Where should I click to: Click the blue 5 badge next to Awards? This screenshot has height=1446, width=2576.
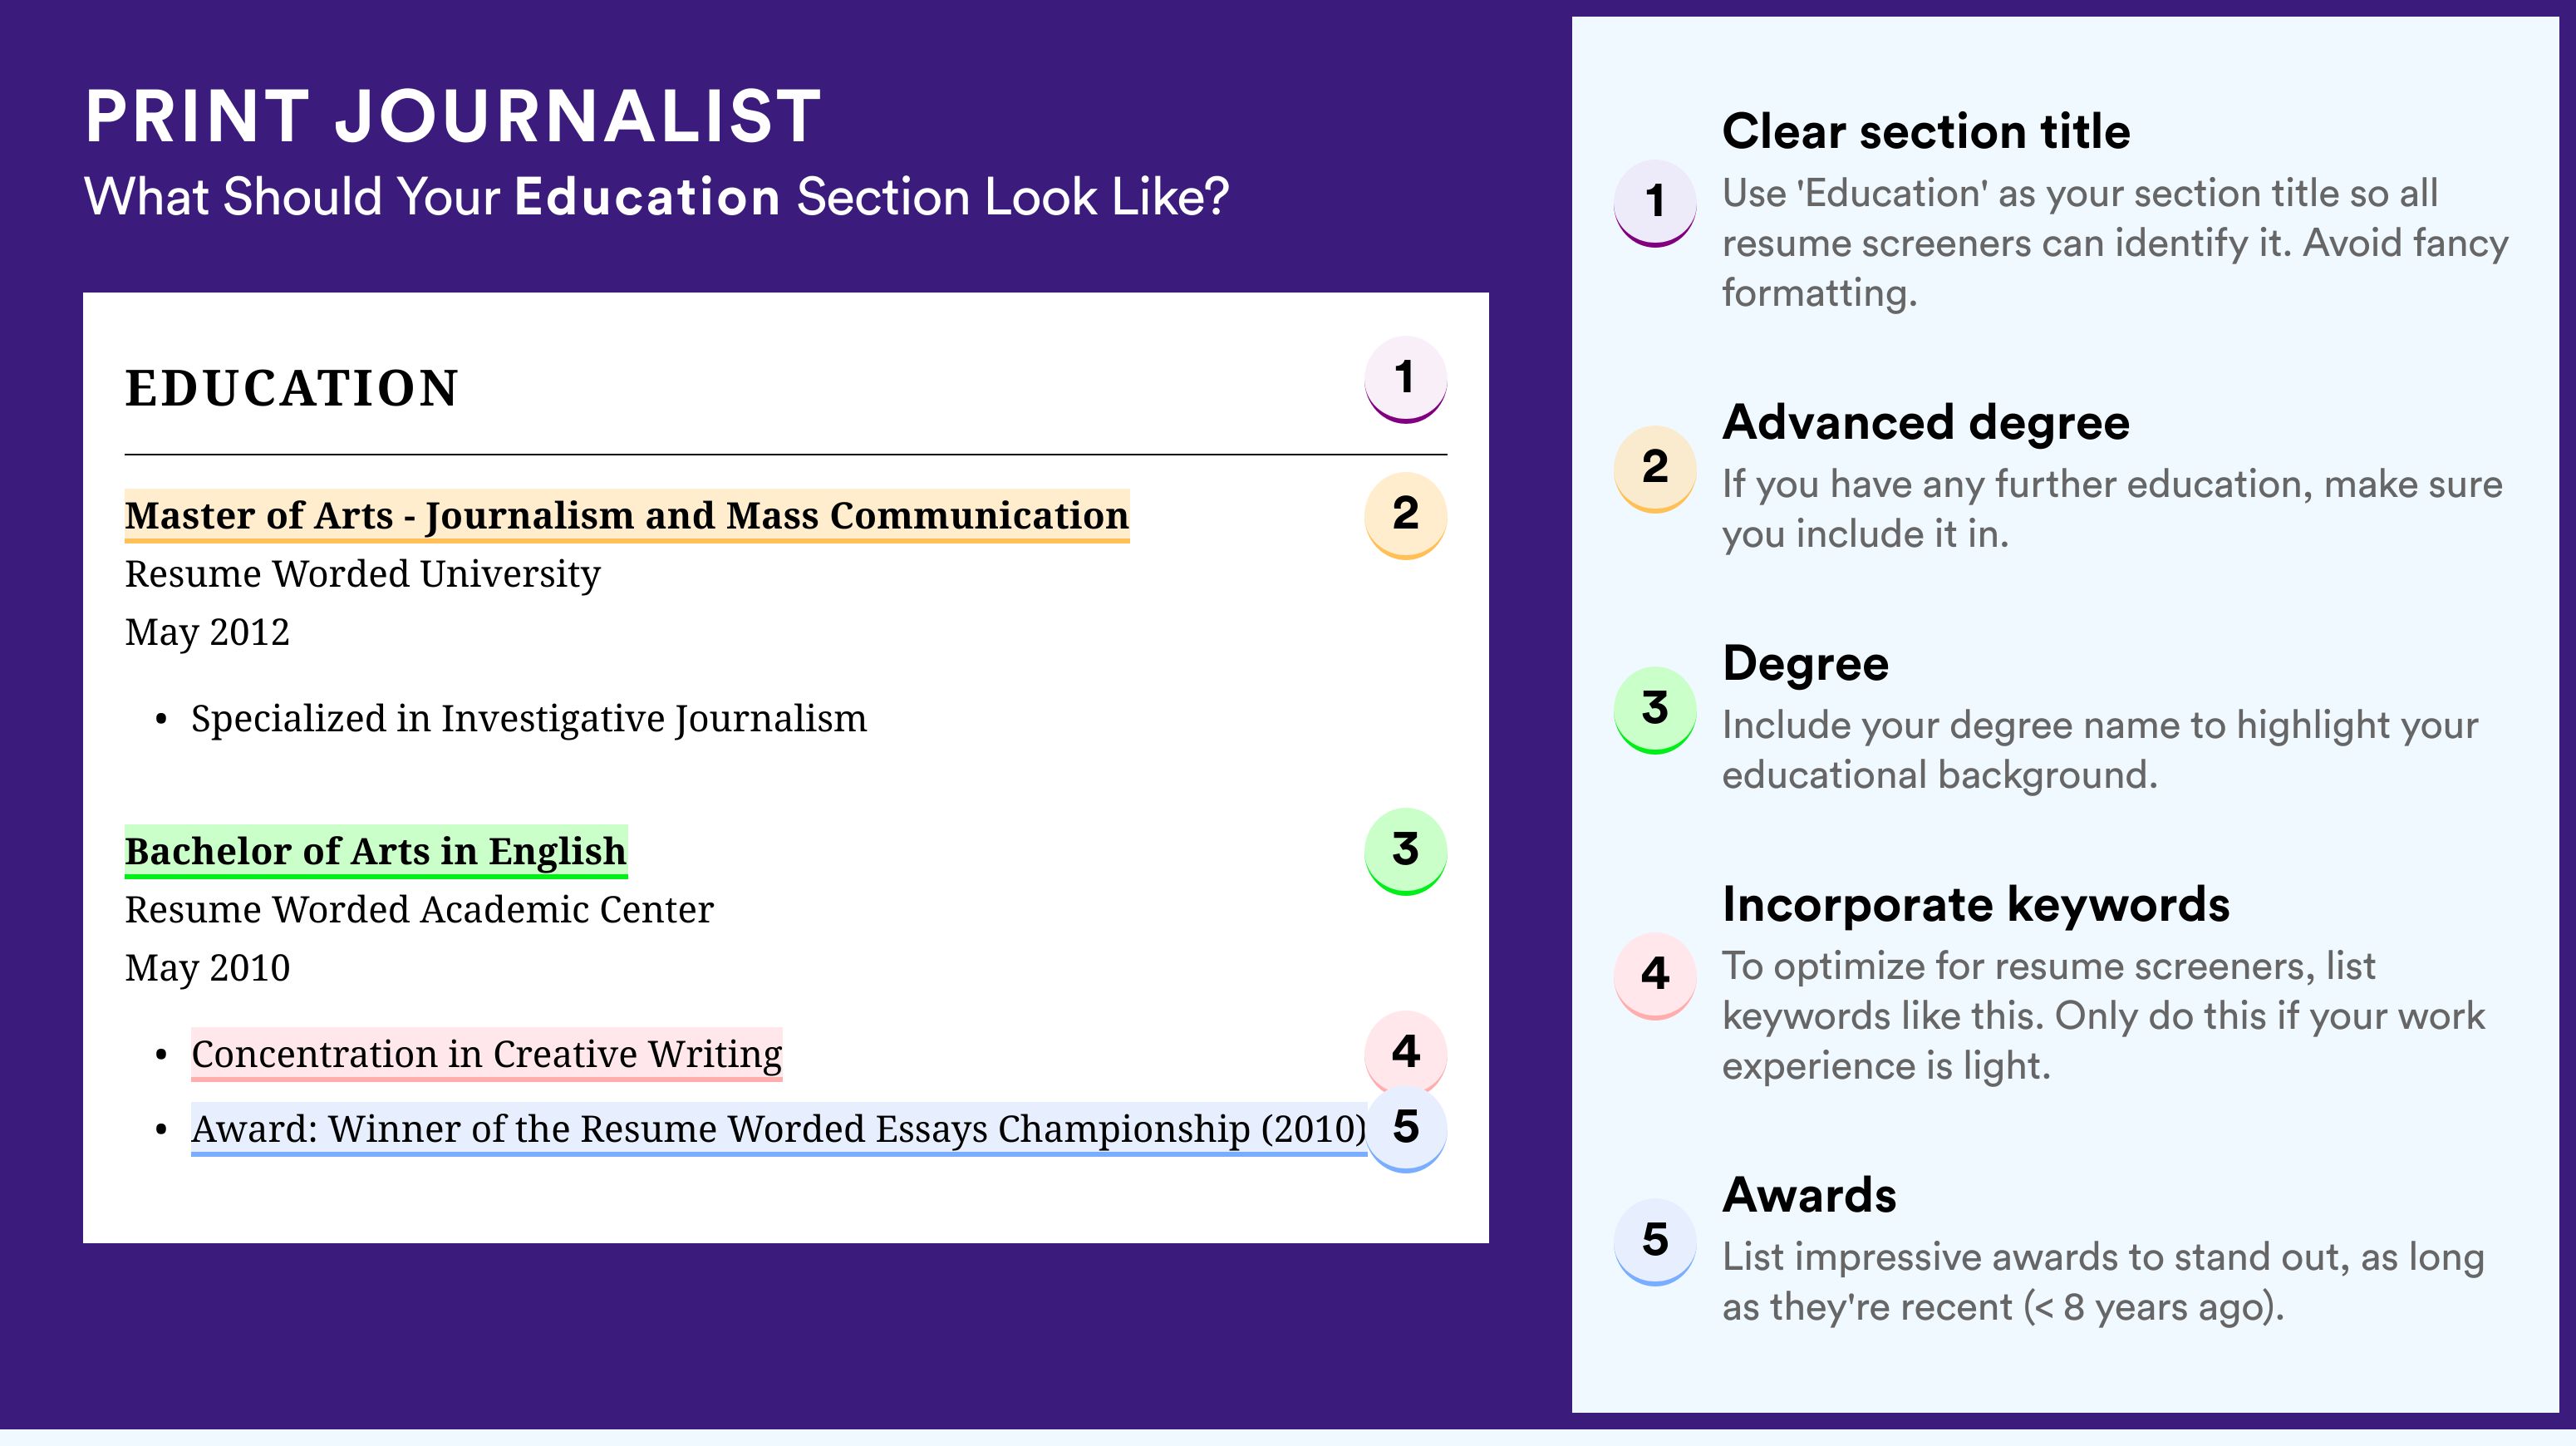[x=1655, y=1242]
